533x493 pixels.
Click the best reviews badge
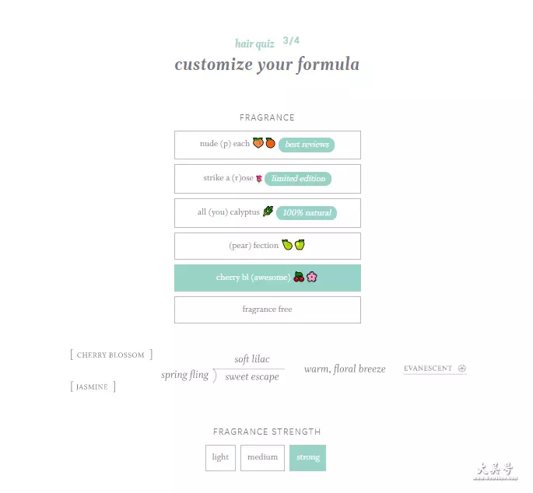pos(307,145)
